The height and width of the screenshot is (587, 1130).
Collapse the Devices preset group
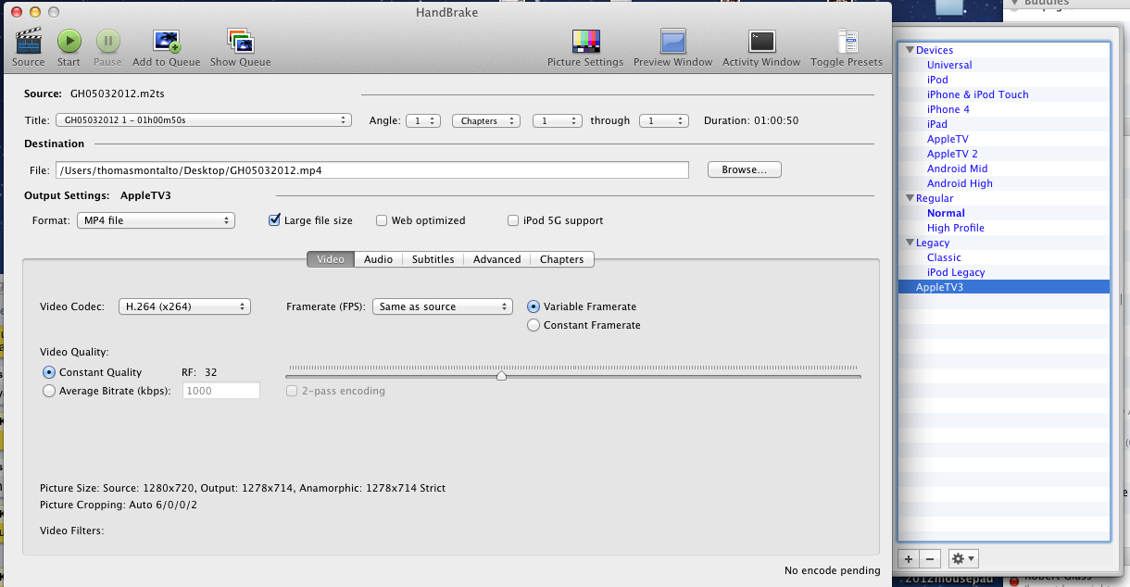coord(910,50)
